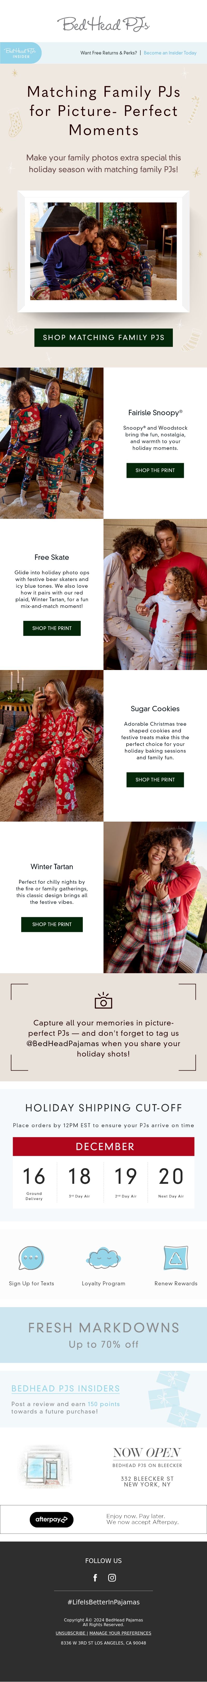Click the framed family photo thumbnail
Image resolution: width=207 pixels, height=1682 pixels.
point(103,251)
